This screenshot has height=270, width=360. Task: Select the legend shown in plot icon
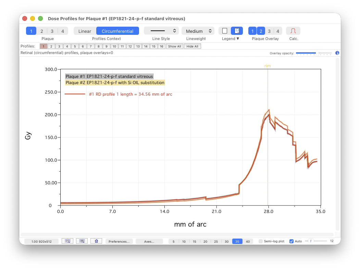point(237,31)
